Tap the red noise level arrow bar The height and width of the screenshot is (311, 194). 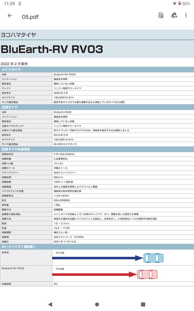[95, 275]
